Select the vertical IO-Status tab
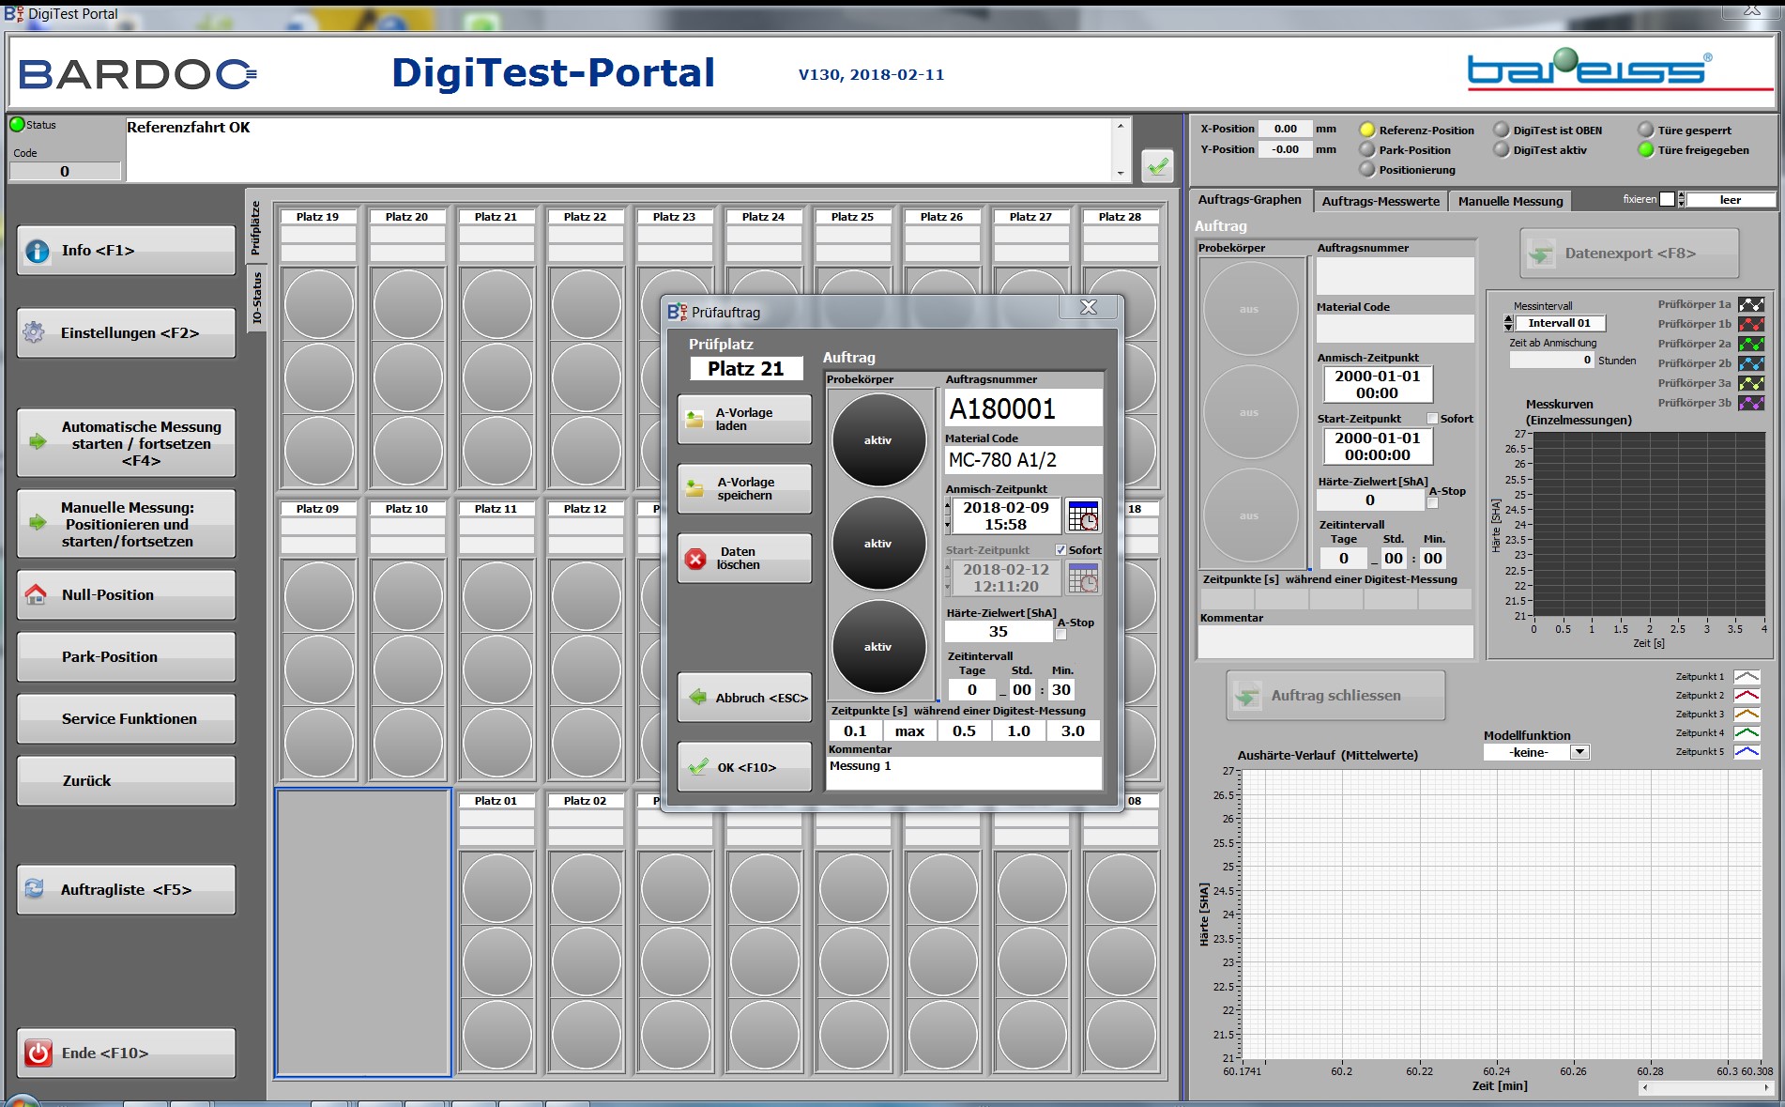 [x=256, y=297]
